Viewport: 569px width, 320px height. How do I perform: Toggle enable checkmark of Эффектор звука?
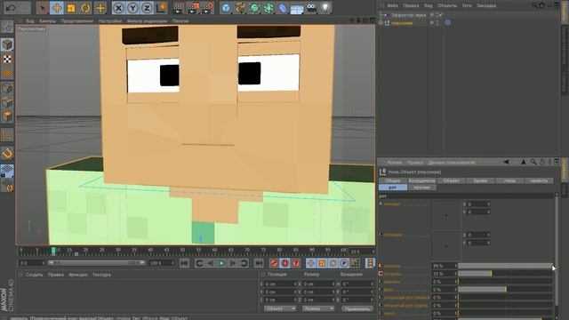coord(440,15)
